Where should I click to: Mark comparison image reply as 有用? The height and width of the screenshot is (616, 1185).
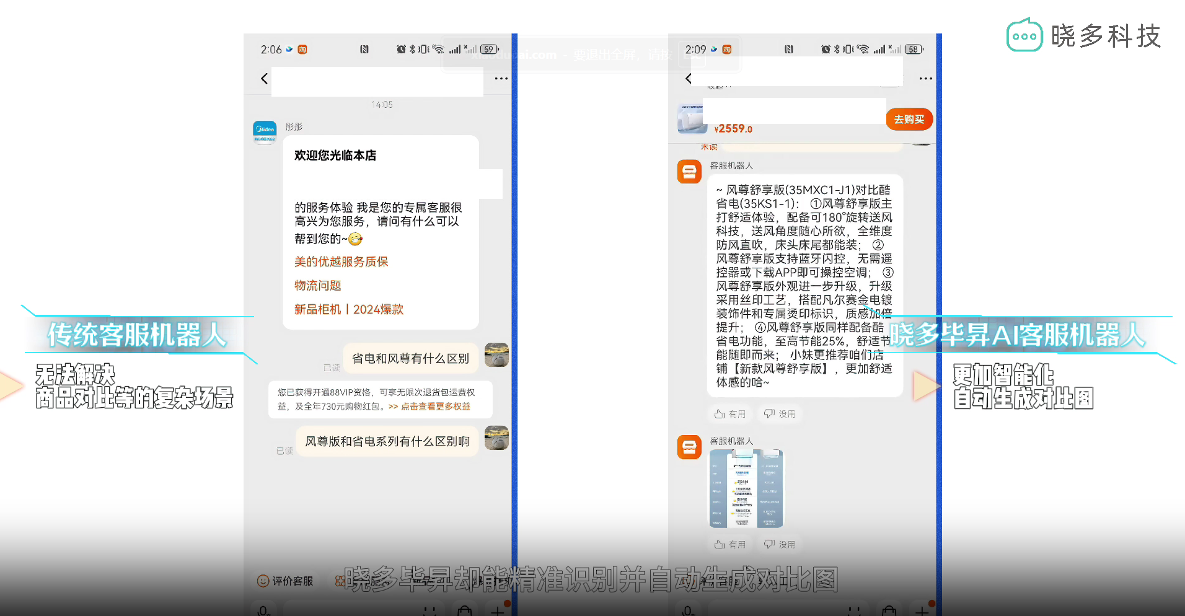point(729,545)
